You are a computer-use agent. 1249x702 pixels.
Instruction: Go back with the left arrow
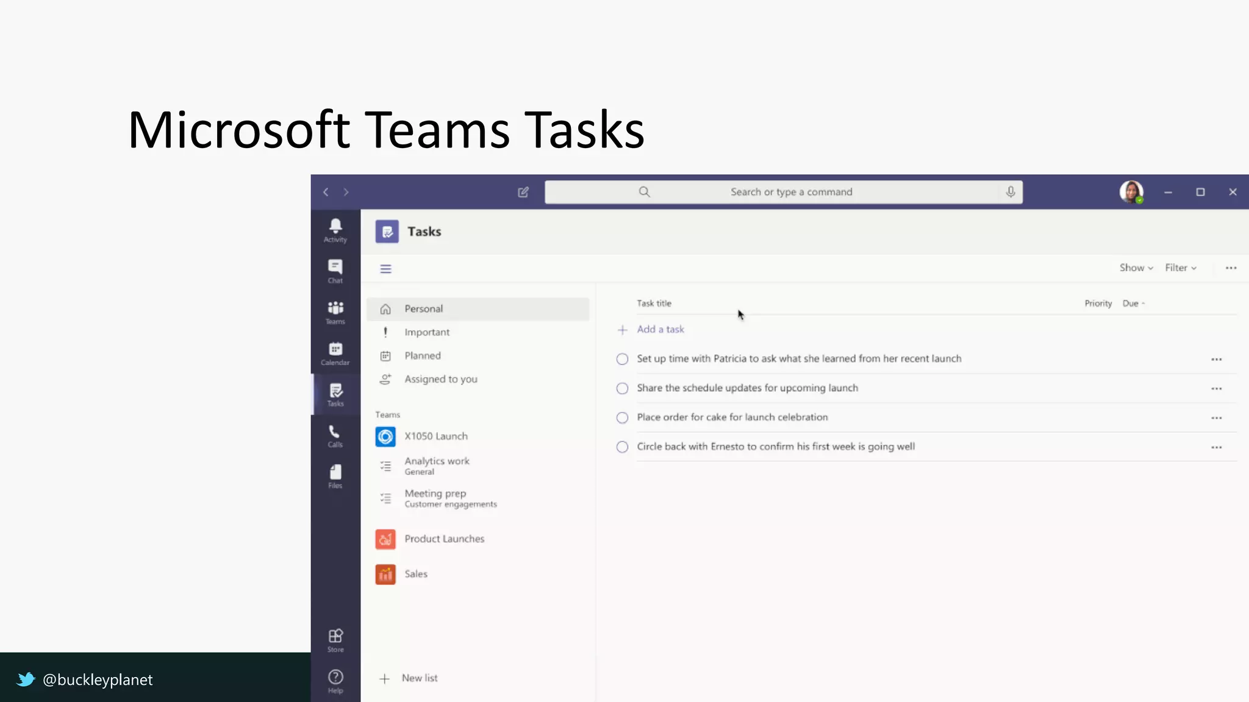click(326, 192)
